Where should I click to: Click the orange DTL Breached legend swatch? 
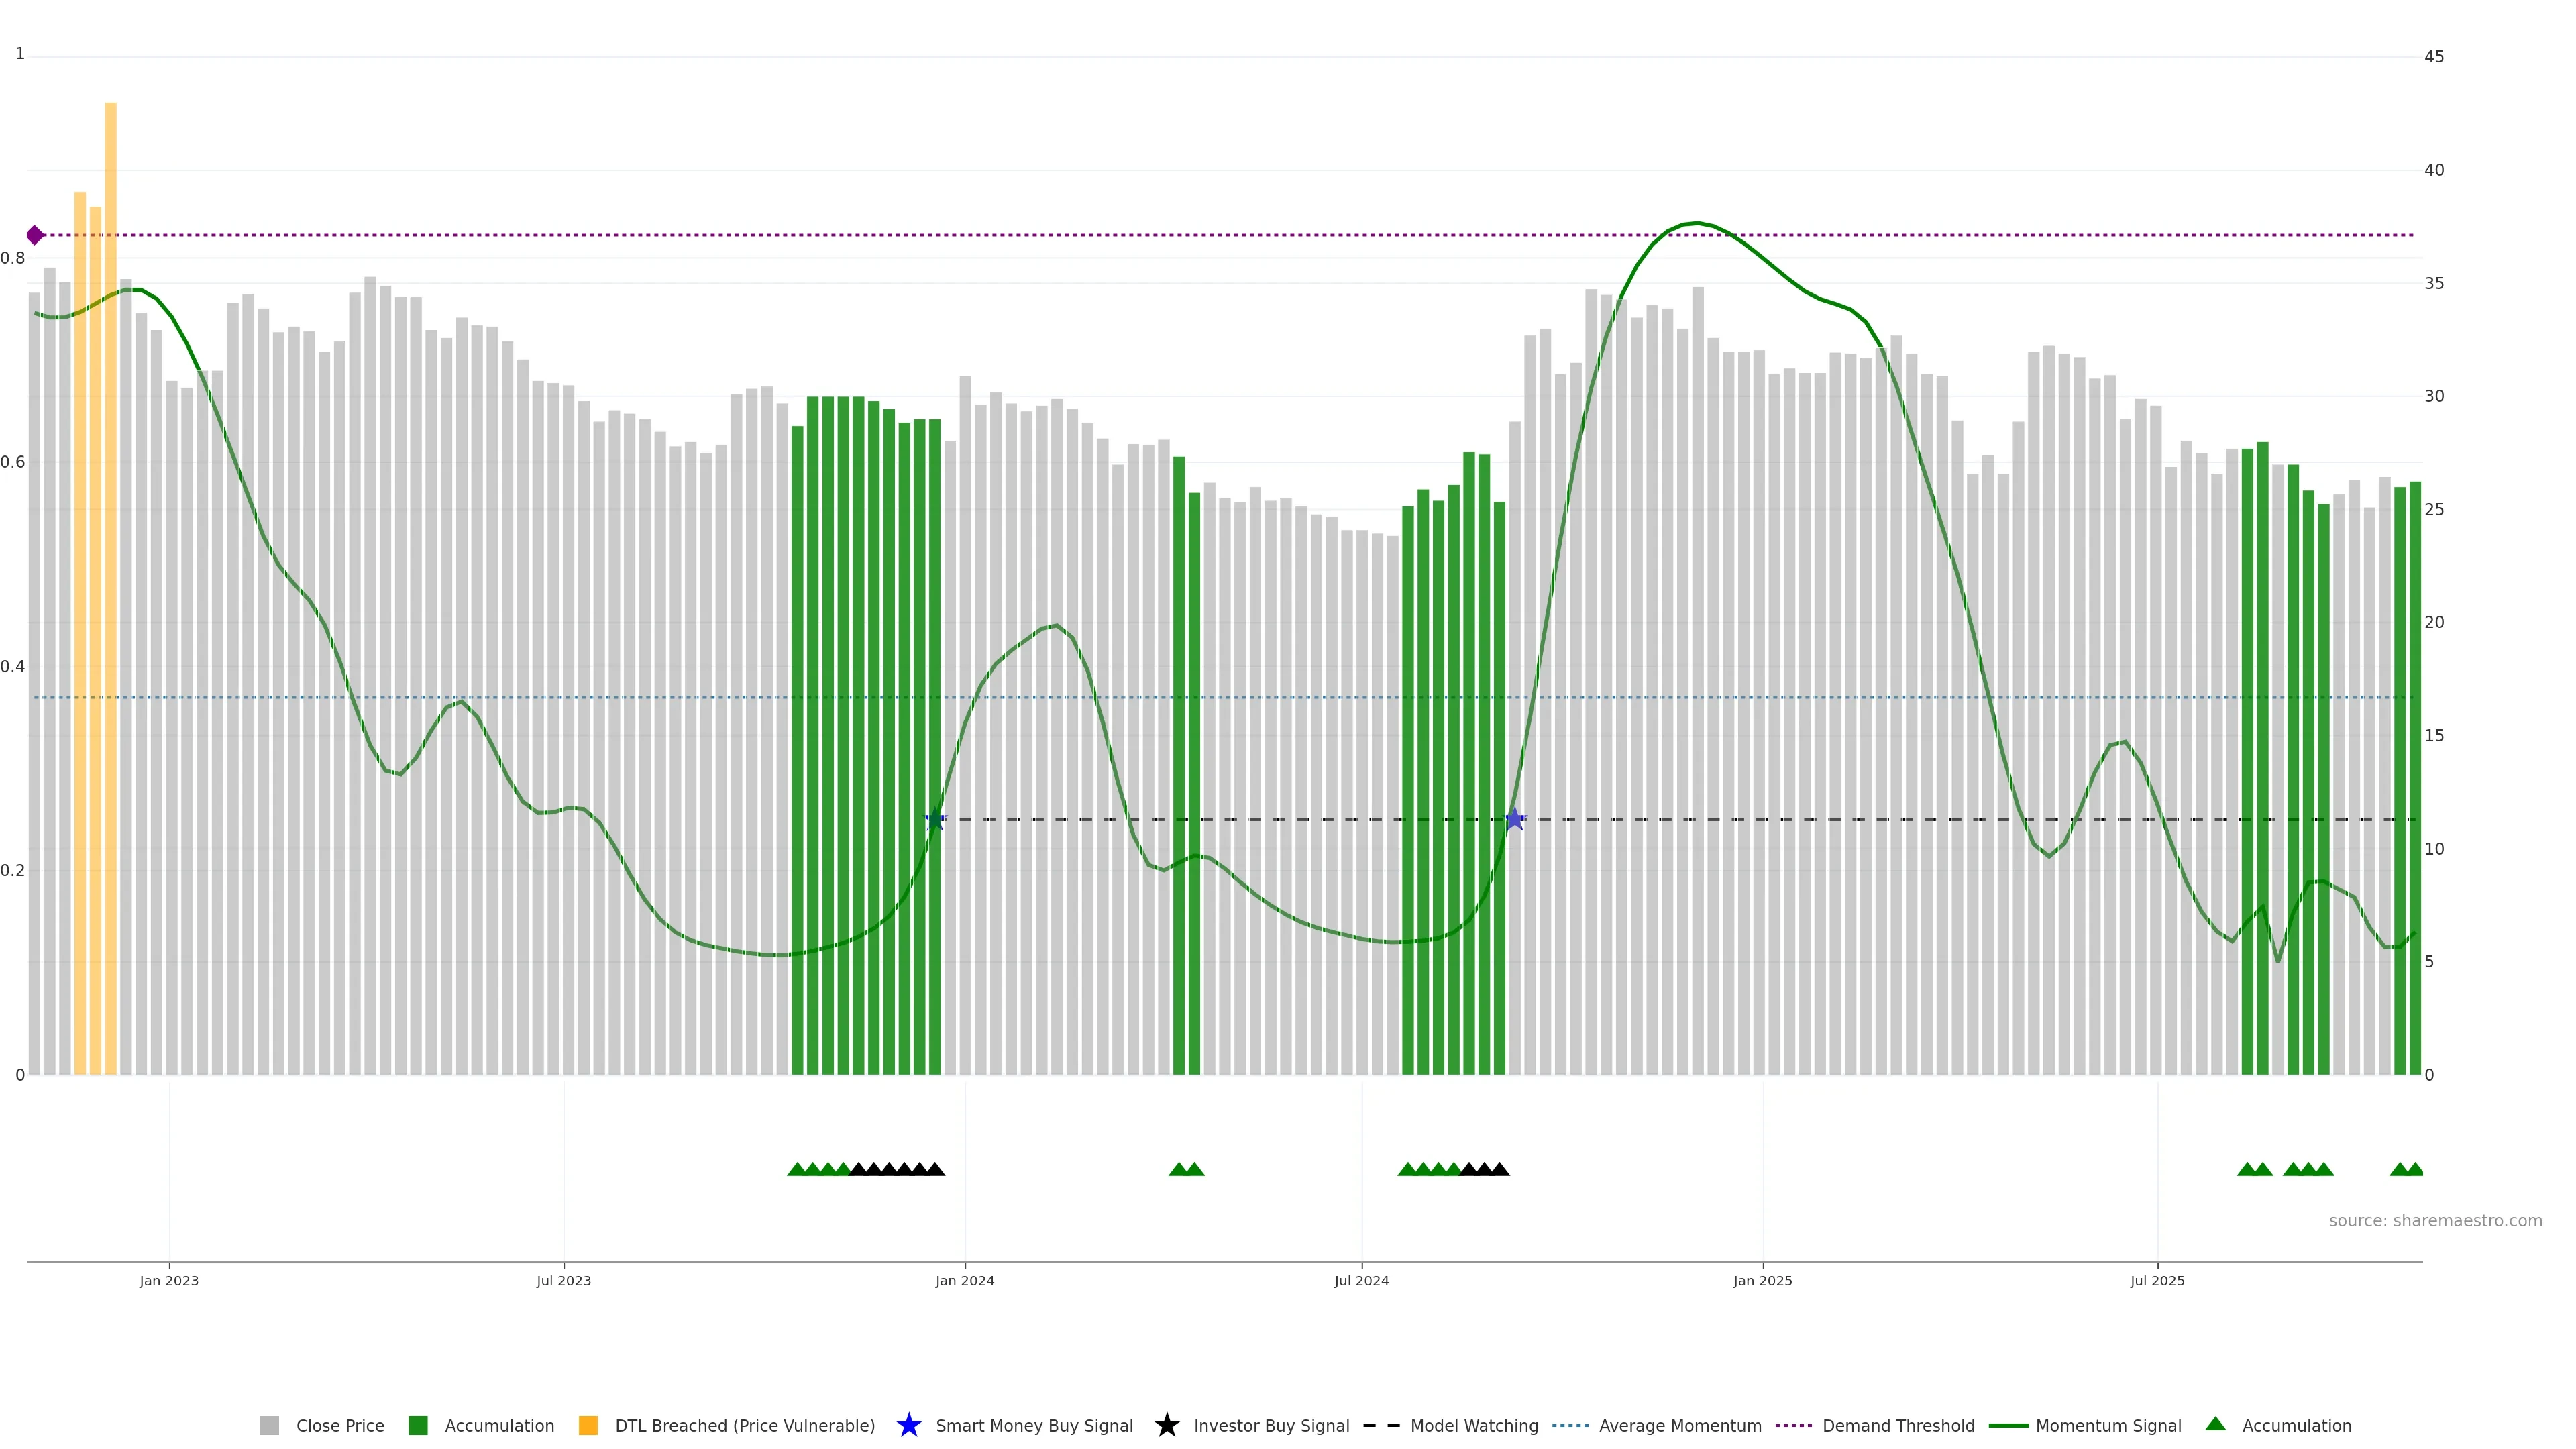pyautogui.click(x=588, y=1425)
